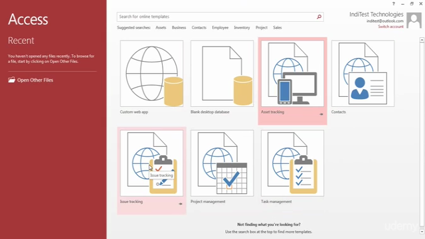Select the Contacts template thumbnail
Image resolution: width=425 pixels, height=239 pixels.
tap(363, 74)
